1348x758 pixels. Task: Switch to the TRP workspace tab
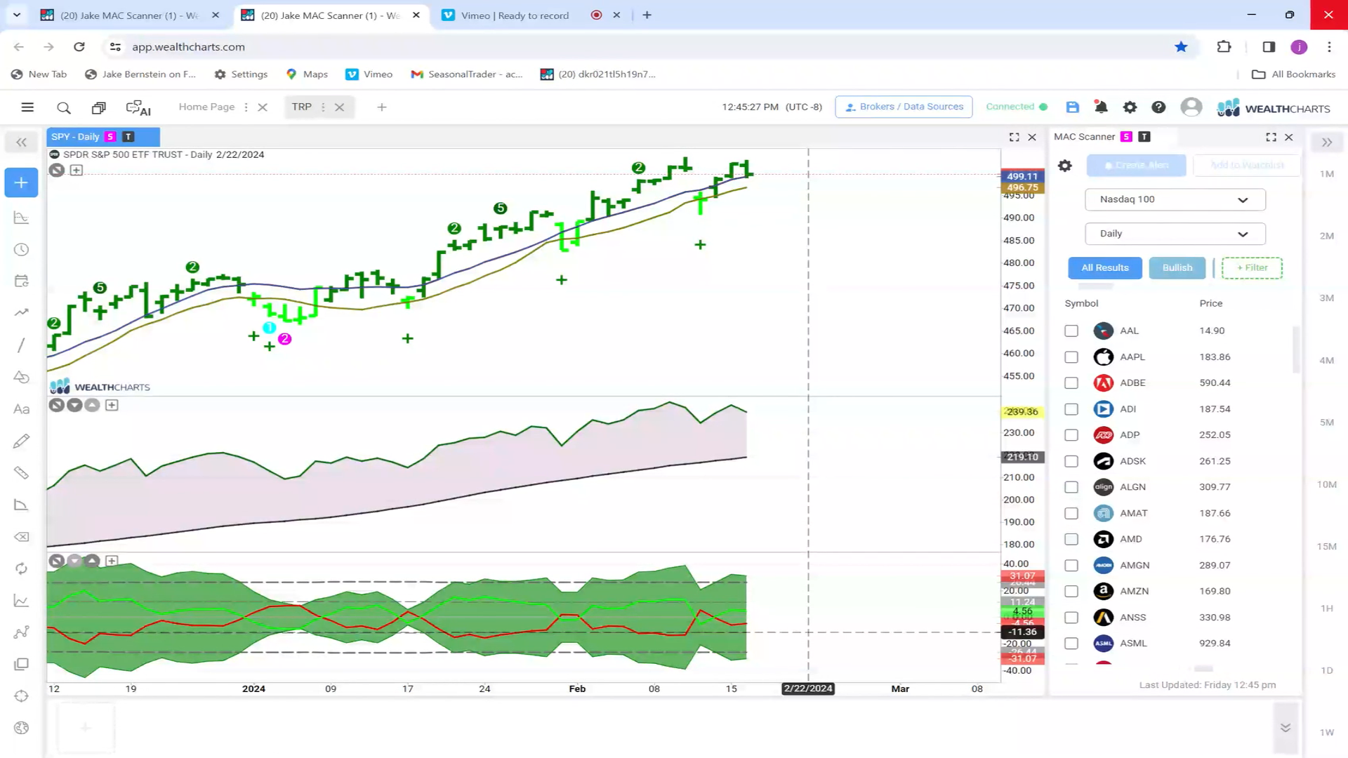[x=301, y=107]
